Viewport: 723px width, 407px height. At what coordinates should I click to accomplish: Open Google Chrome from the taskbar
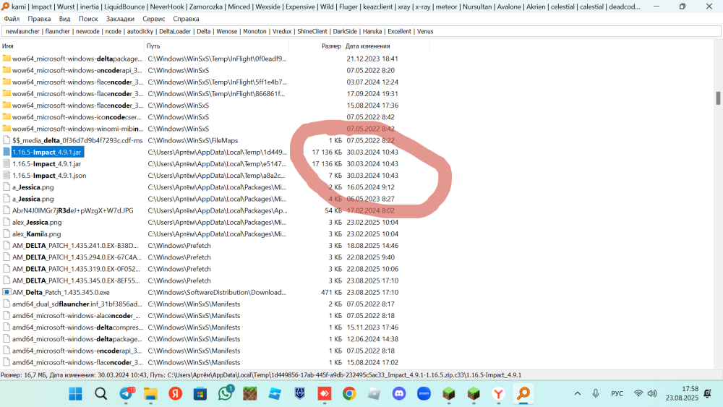point(349,394)
